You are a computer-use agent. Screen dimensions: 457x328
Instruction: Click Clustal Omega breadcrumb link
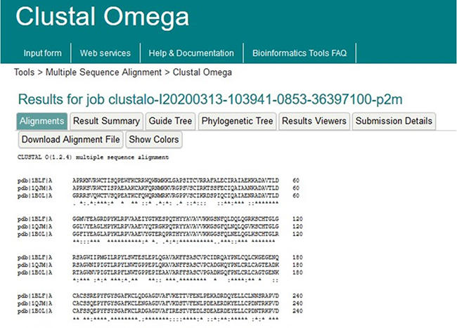202,72
